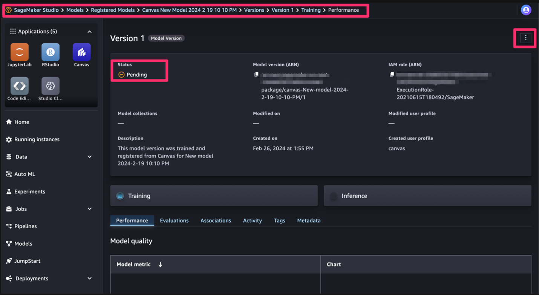Navigate to Registered Models breadcrumb
539x297 pixels.
pos(113,10)
